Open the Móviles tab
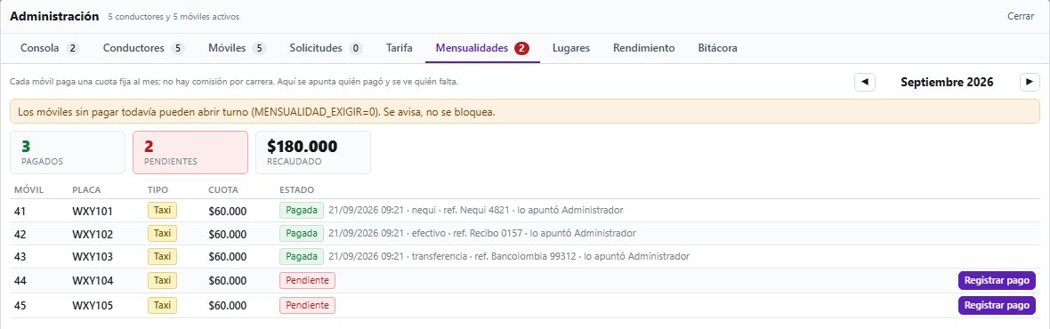Screen dimensions: 1050x329 pyautogui.click(x=237, y=48)
